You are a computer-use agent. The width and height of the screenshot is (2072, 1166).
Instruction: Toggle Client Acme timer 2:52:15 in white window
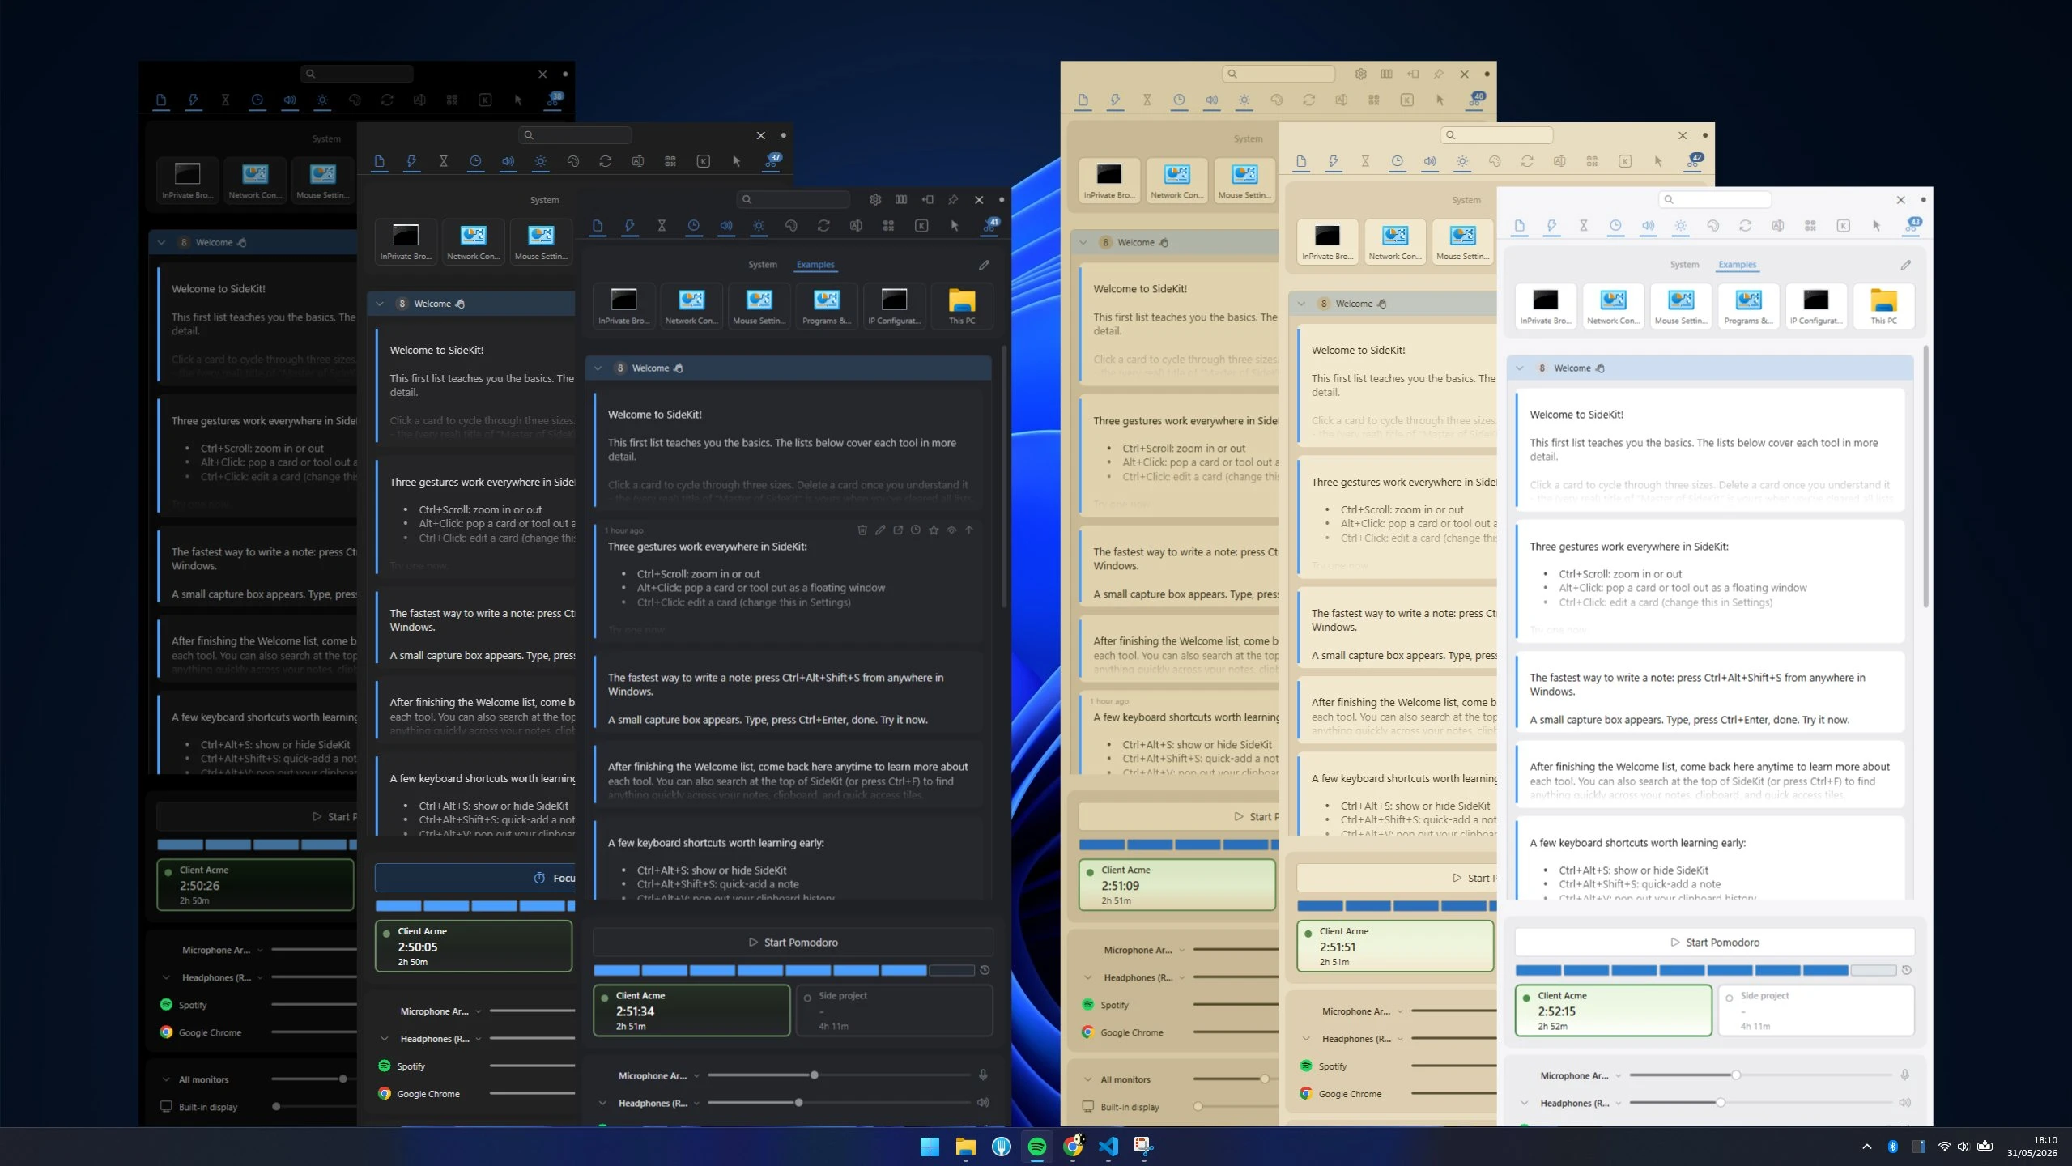1613,1011
